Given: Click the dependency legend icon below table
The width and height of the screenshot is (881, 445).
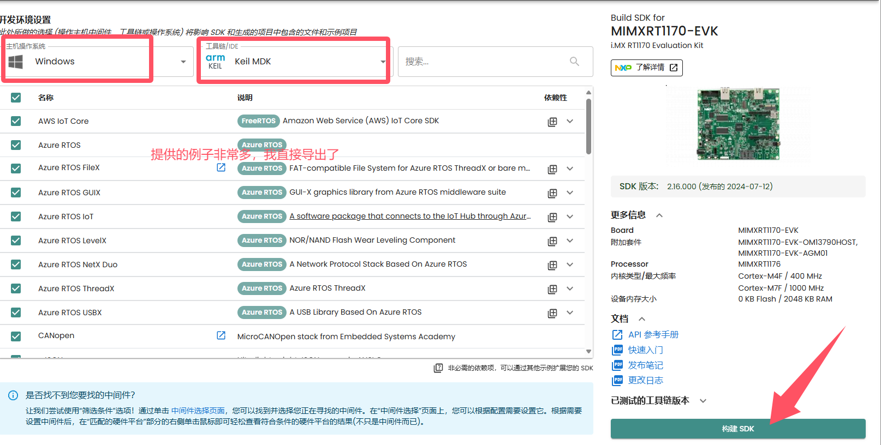Looking at the screenshot, I should tap(438, 368).
